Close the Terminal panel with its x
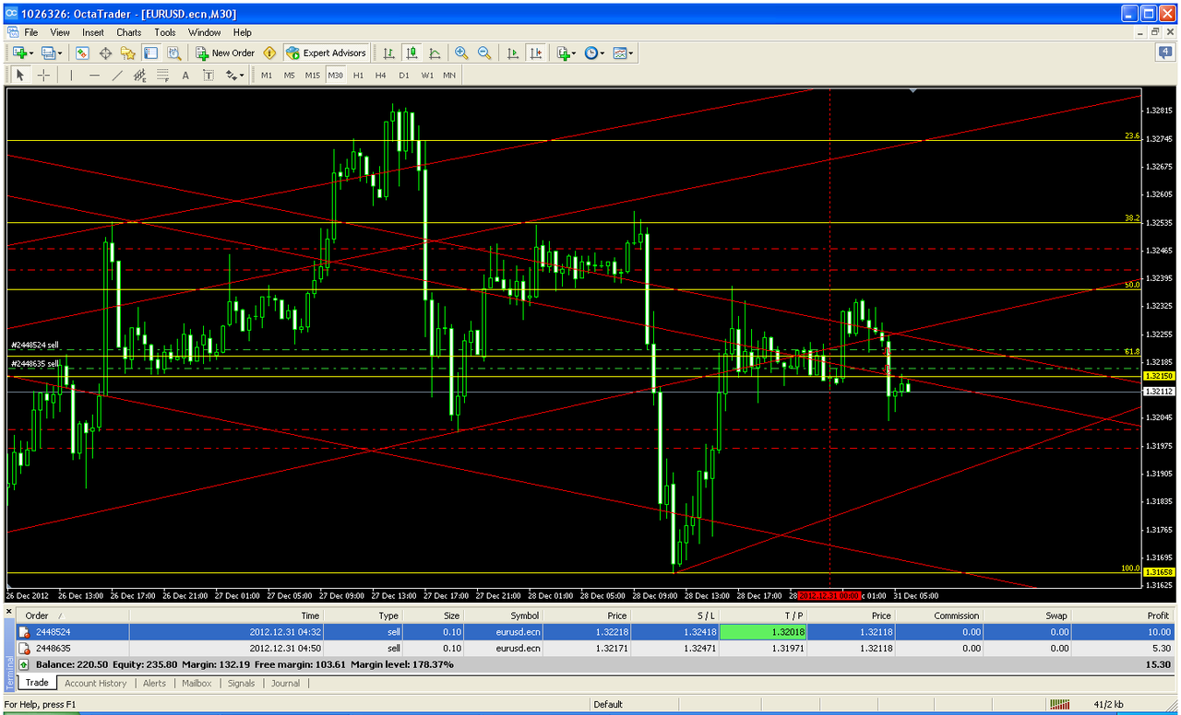1181x715 pixels. (10, 614)
